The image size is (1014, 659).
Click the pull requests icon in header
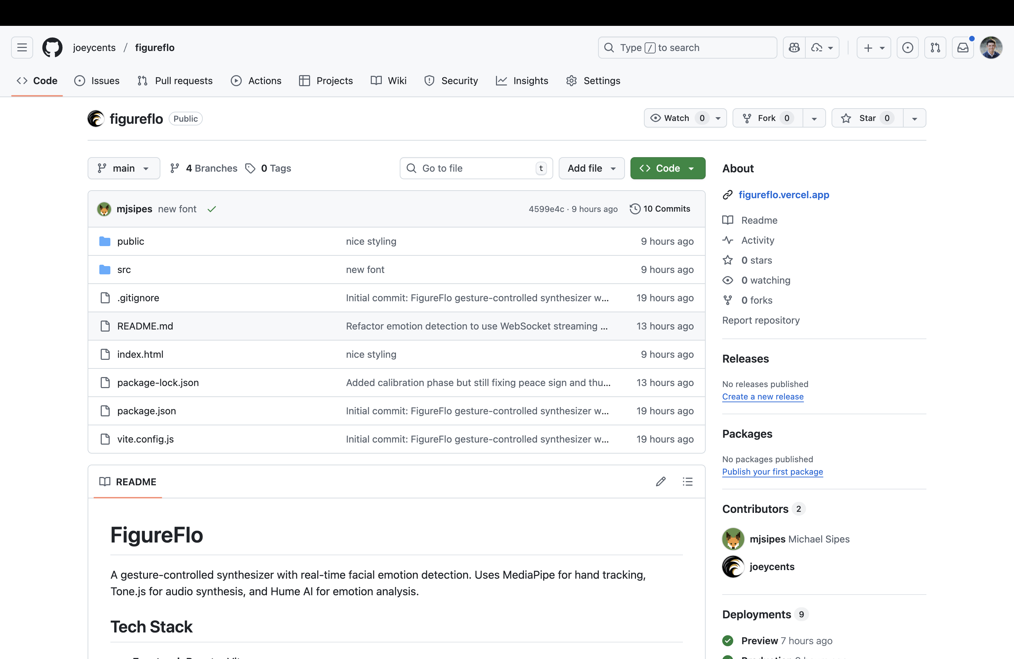coord(935,47)
